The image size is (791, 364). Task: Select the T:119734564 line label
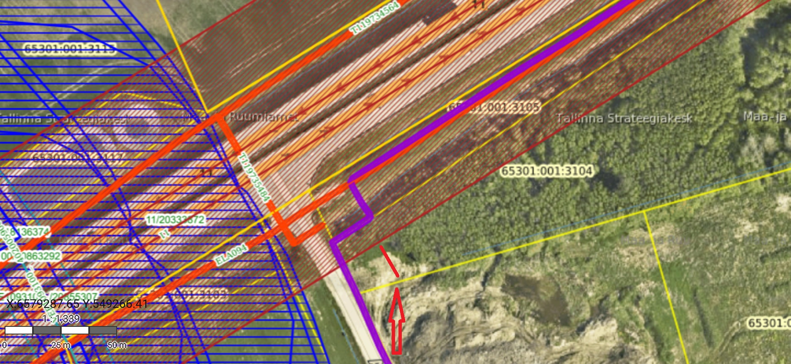375,18
